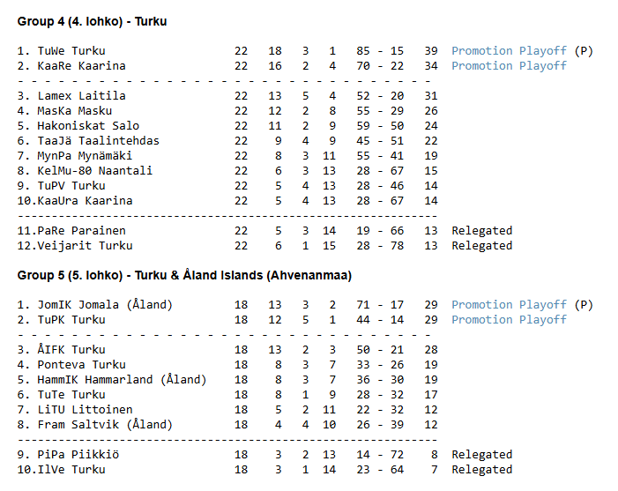Open Promotion Playoff link for KaaRe Kaarina
Image resolution: width=618 pixels, height=491 pixels.
click(509, 66)
